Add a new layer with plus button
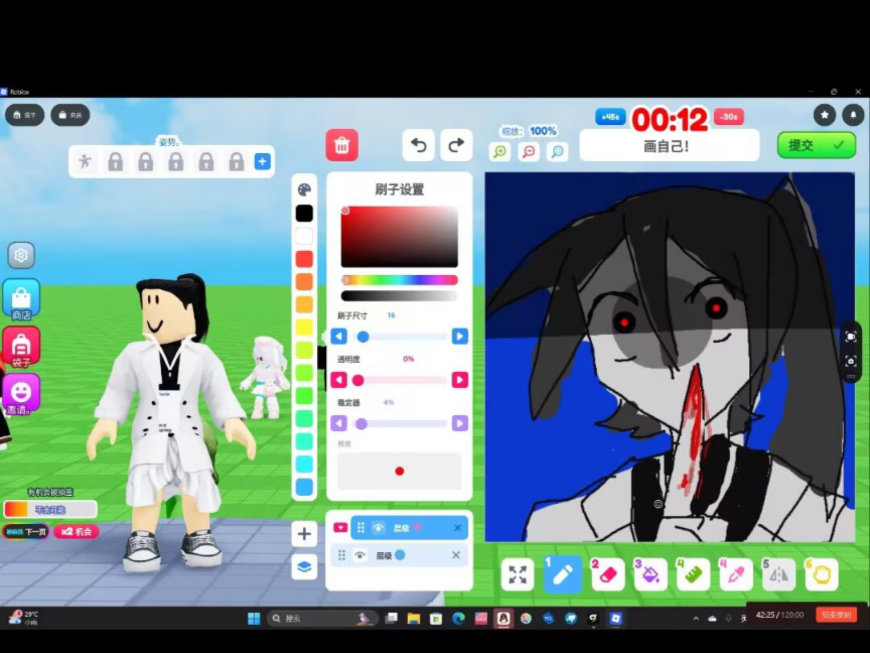870x653 pixels. [304, 534]
